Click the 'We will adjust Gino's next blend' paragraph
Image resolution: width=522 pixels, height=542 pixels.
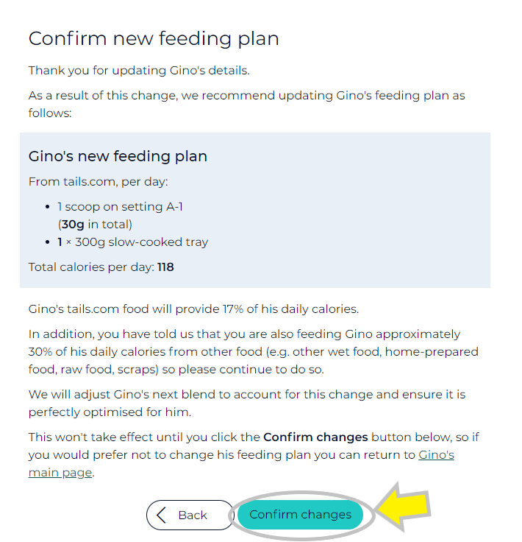pos(247,403)
